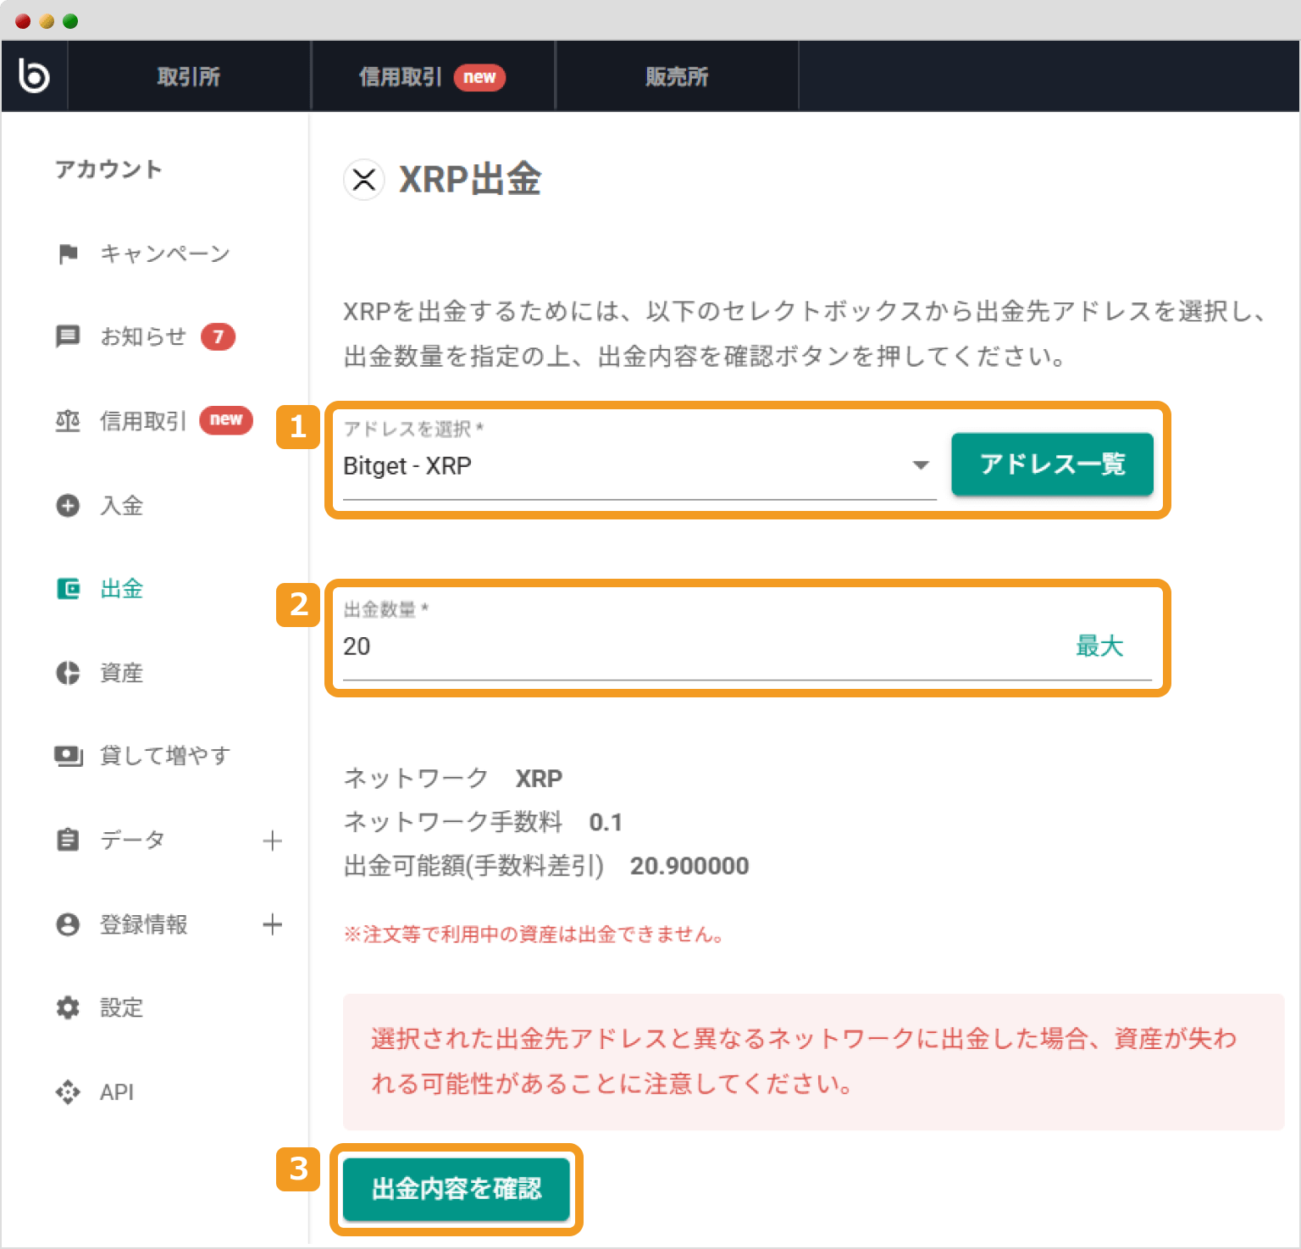
Task: Open お知らせ notifications with badge 7
Action: tap(142, 336)
